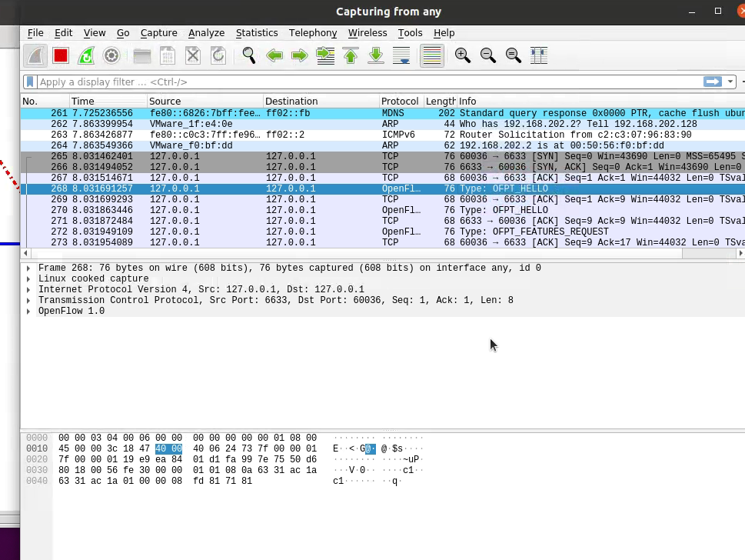Sort by No. column header
This screenshot has height=560, width=745.
[x=45, y=102]
